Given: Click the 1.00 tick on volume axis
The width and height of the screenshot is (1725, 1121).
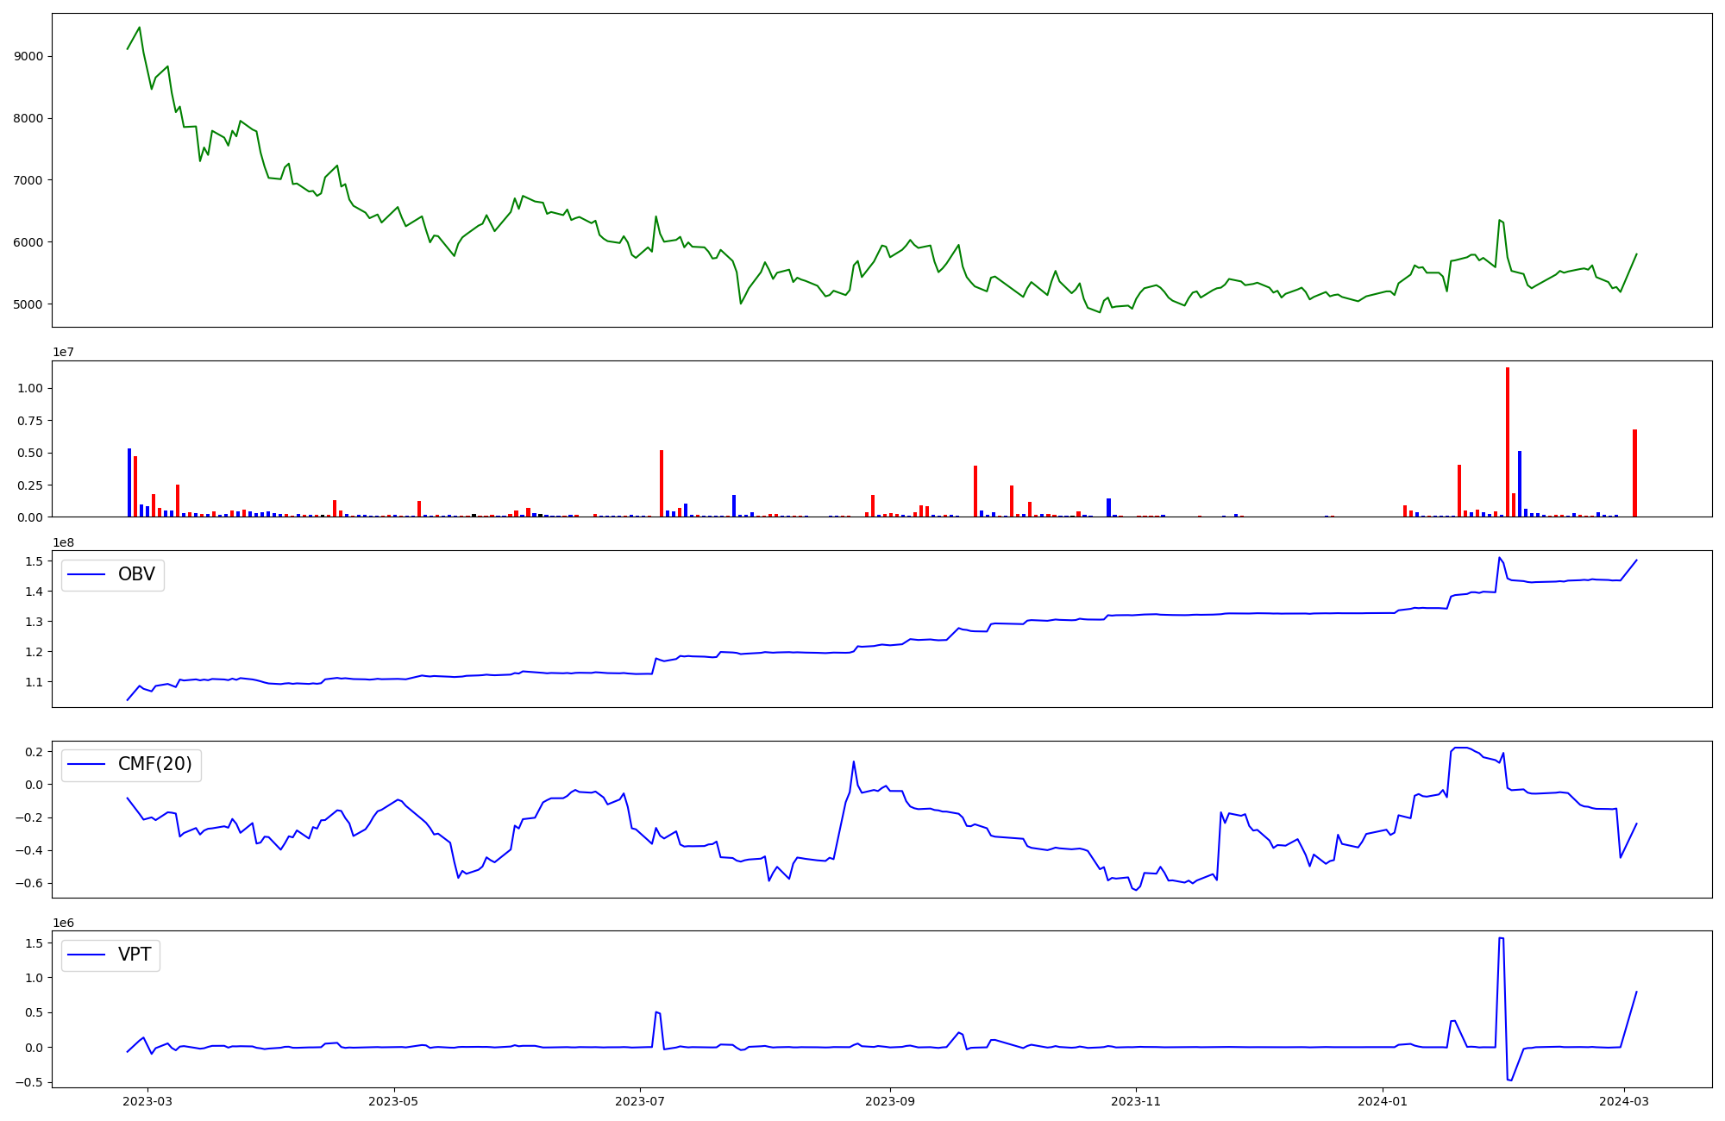Looking at the screenshot, I should pyautogui.click(x=30, y=389).
